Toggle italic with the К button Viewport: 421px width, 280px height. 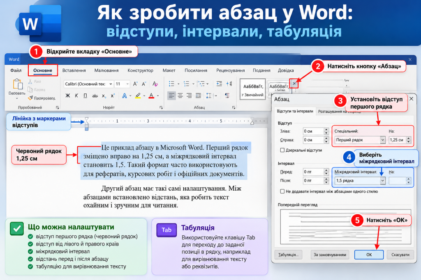tap(76, 96)
